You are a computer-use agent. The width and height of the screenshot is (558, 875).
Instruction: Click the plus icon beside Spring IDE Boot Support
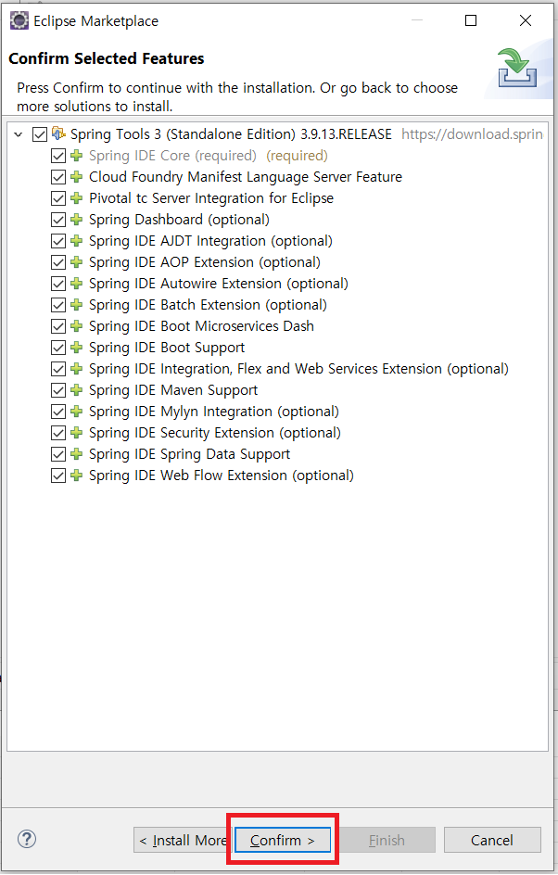coord(76,348)
